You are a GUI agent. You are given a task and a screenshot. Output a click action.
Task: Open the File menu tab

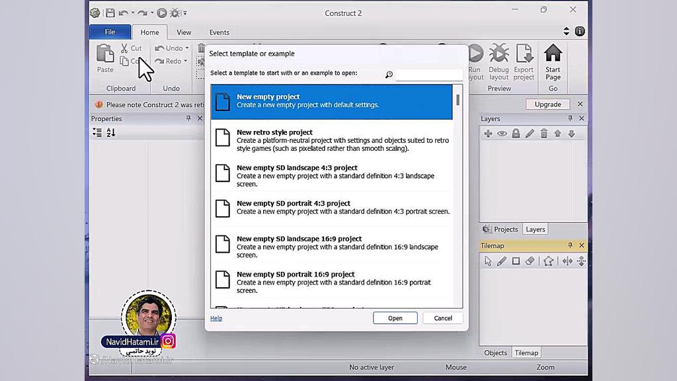pyautogui.click(x=110, y=32)
